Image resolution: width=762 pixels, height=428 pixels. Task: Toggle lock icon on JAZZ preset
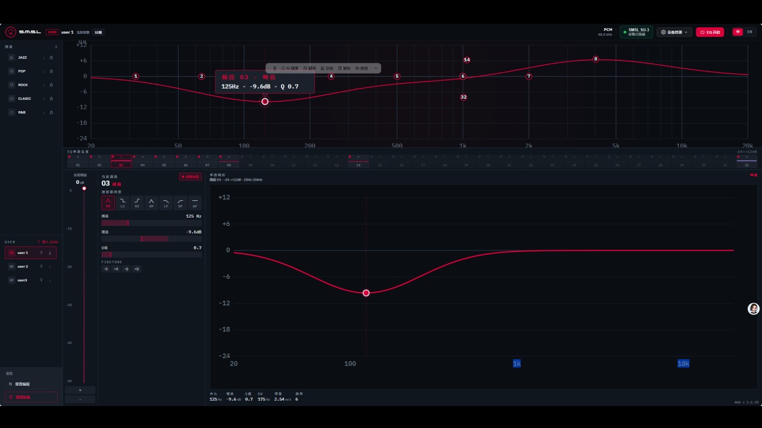click(x=51, y=58)
